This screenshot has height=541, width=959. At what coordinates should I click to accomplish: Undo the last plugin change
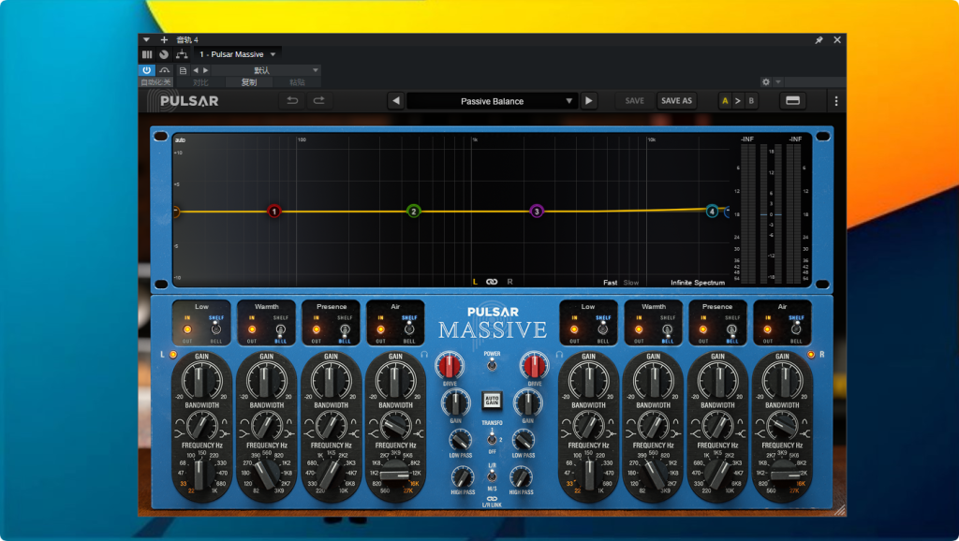pos(292,101)
